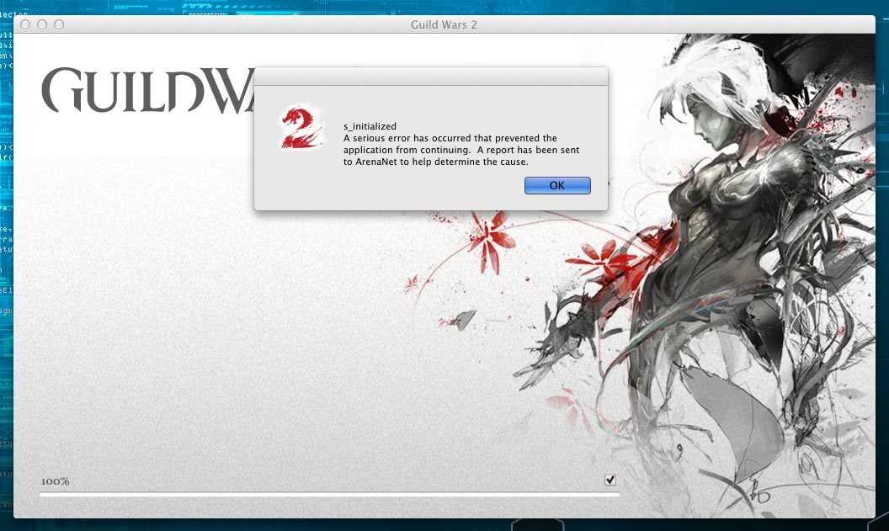Image resolution: width=889 pixels, height=531 pixels.
Task: Click OK in the error dialog
Action: [x=557, y=185]
